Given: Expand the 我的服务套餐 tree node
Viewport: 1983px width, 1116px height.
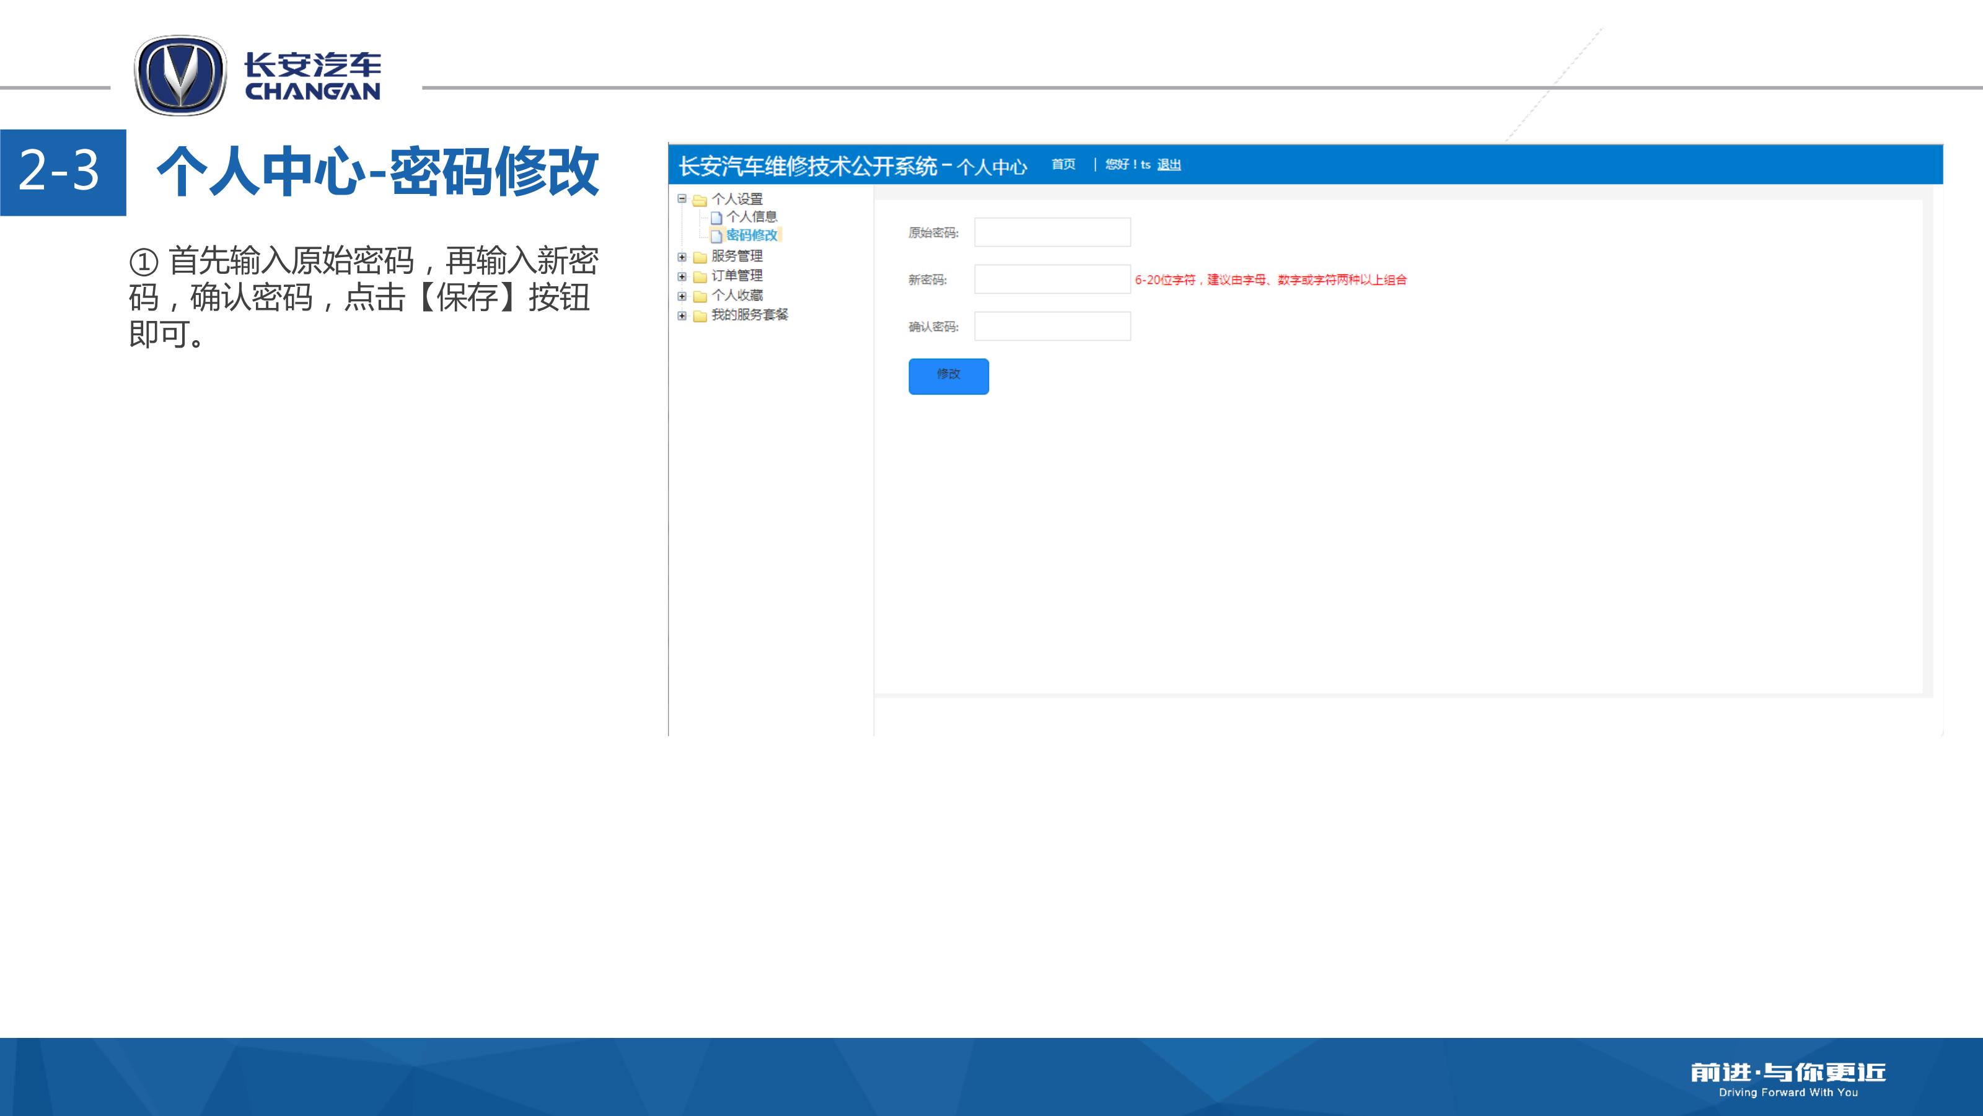Looking at the screenshot, I should click(681, 315).
